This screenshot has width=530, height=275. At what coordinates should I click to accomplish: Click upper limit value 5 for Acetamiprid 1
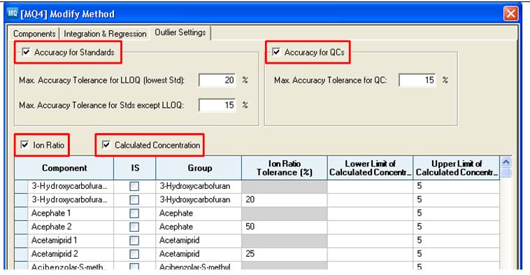457,240
